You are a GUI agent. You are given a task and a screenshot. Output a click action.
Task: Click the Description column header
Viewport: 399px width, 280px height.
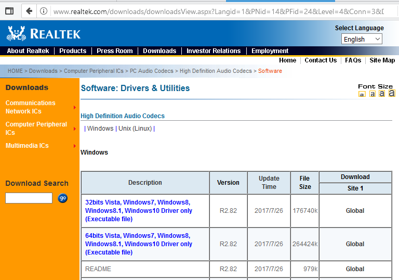coord(145,183)
